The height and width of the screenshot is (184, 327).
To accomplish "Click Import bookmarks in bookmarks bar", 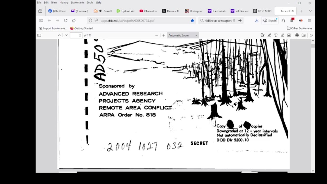I will pos(53,28).
